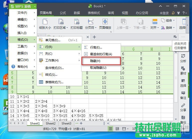Viewport: 192px width, 139px height.
Task: Click the 打印标题 print titles icon
Action: coord(77,22)
